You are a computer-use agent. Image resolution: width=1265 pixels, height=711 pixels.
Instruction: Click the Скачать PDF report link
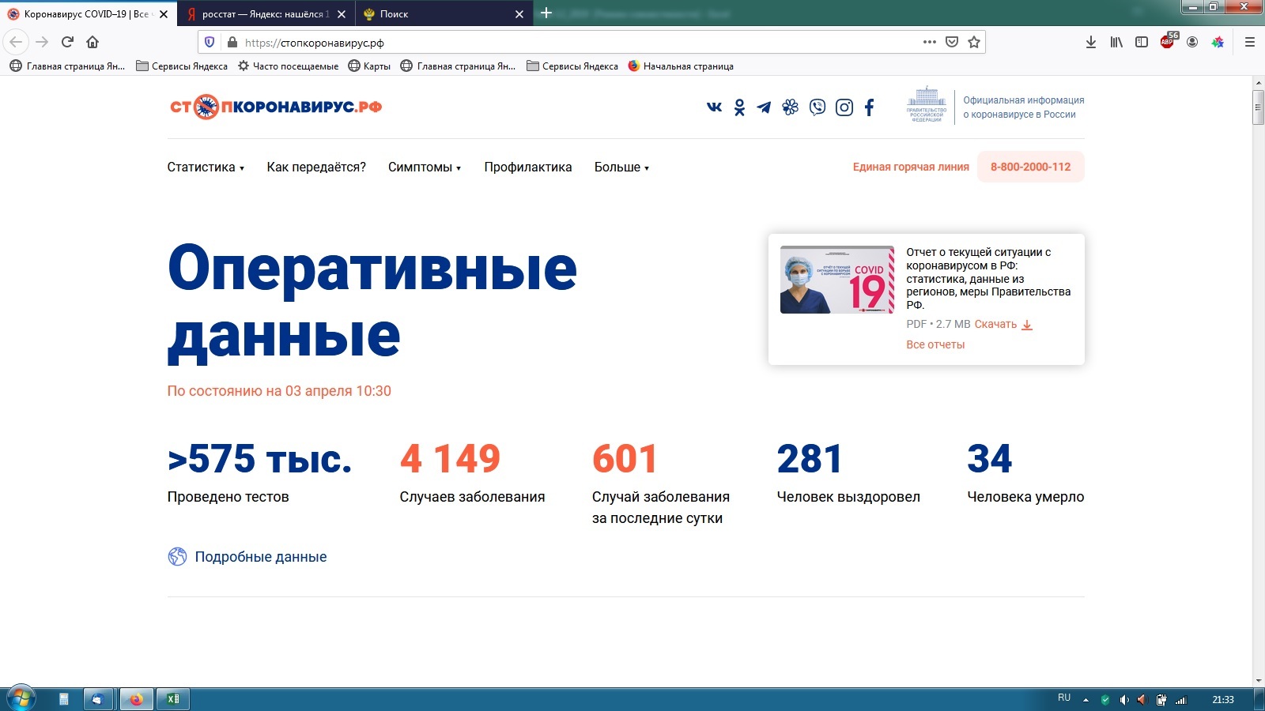click(995, 324)
